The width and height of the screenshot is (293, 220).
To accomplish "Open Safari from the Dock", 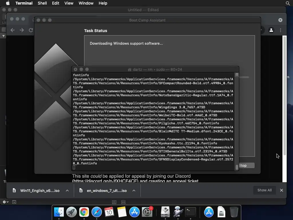I will point(97,212).
